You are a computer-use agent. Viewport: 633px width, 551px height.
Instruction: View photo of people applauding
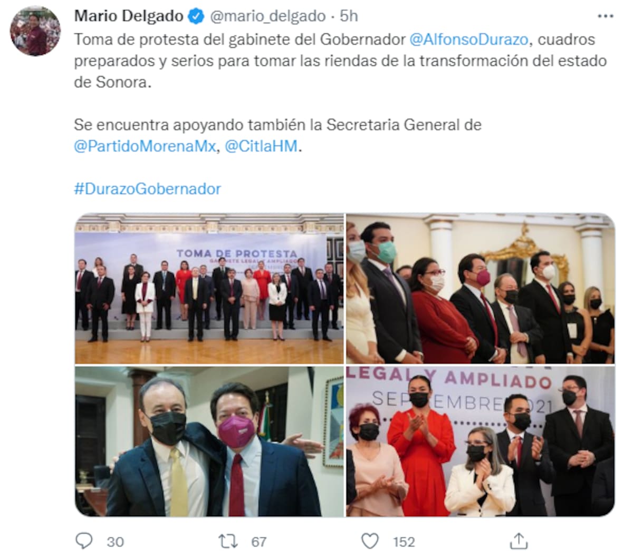[480, 441]
